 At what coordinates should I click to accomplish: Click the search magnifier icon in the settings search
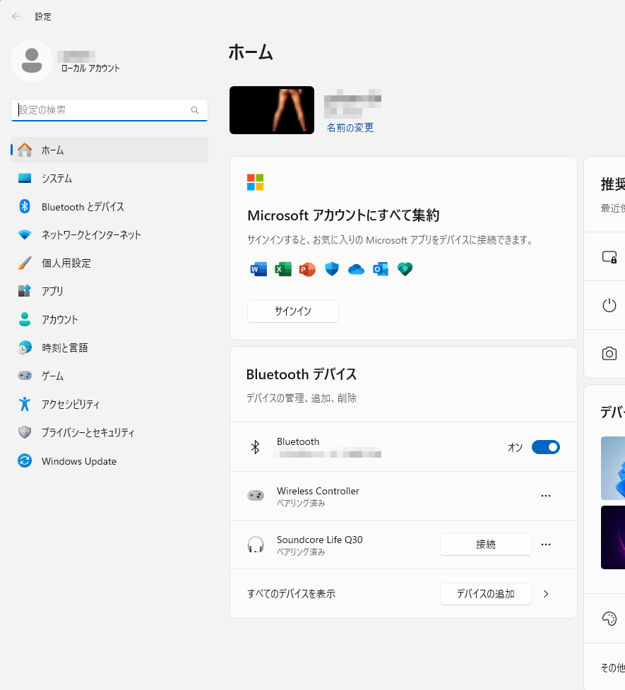pos(195,110)
